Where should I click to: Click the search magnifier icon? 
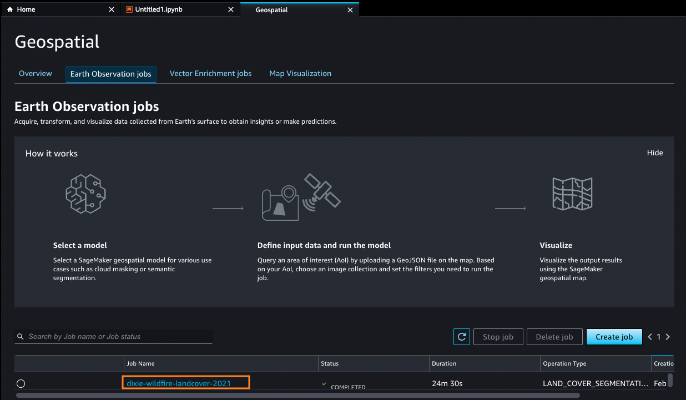pos(21,337)
